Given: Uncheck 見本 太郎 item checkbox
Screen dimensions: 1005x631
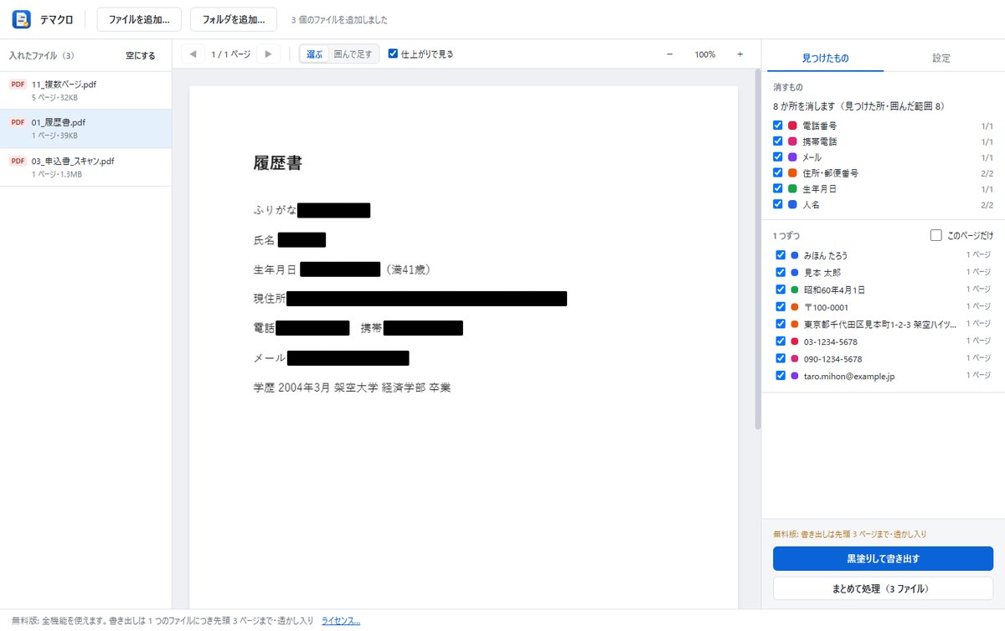Looking at the screenshot, I should tap(781, 272).
